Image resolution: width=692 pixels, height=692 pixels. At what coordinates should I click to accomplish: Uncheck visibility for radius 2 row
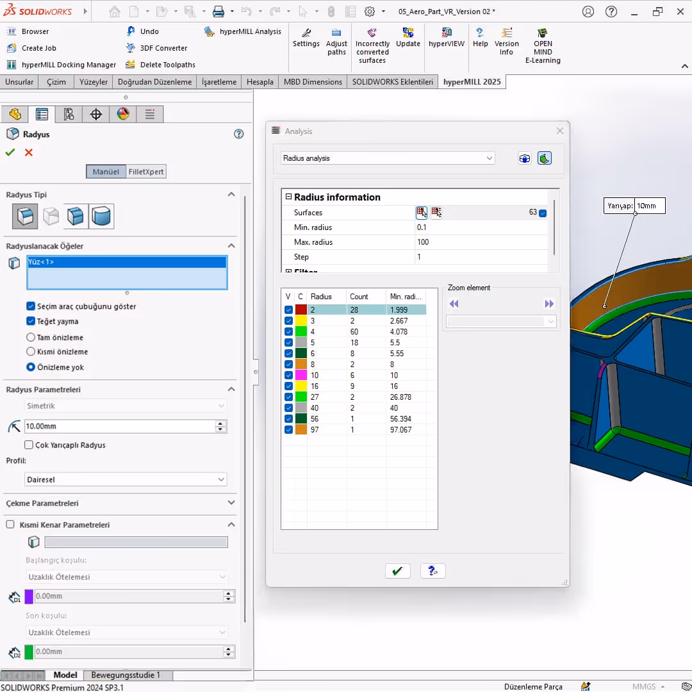(x=288, y=310)
